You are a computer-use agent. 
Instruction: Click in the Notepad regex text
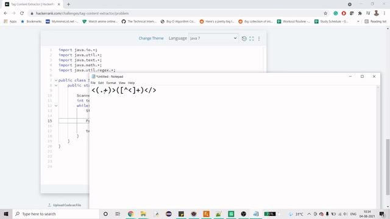coord(124,90)
